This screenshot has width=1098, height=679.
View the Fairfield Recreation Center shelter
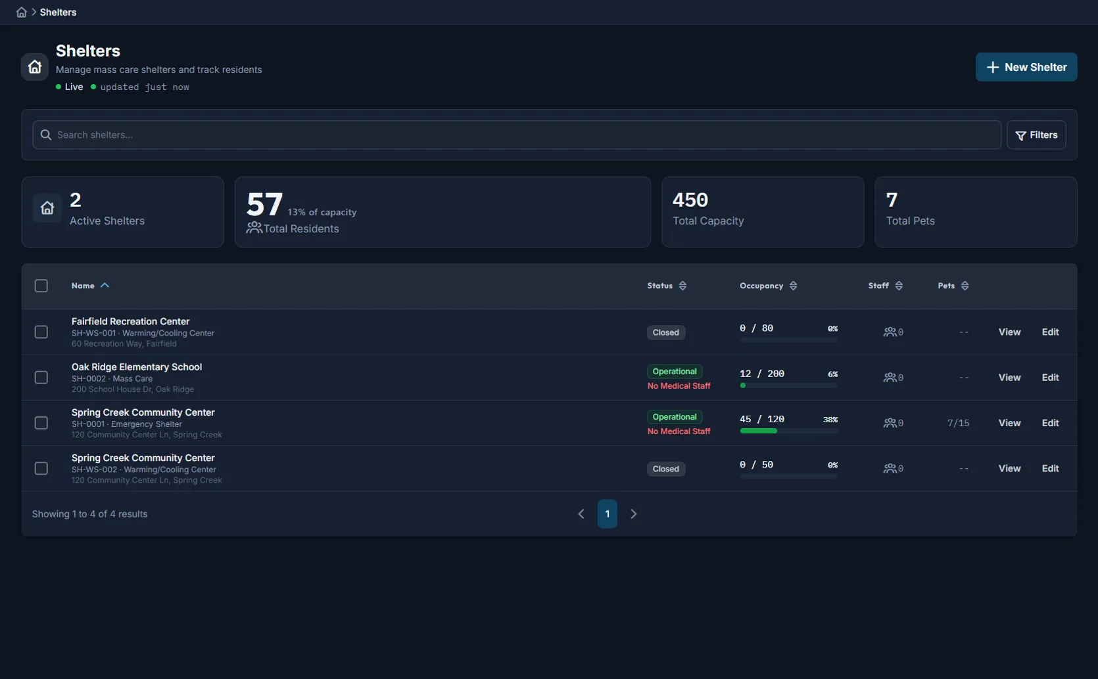pyautogui.click(x=1009, y=332)
